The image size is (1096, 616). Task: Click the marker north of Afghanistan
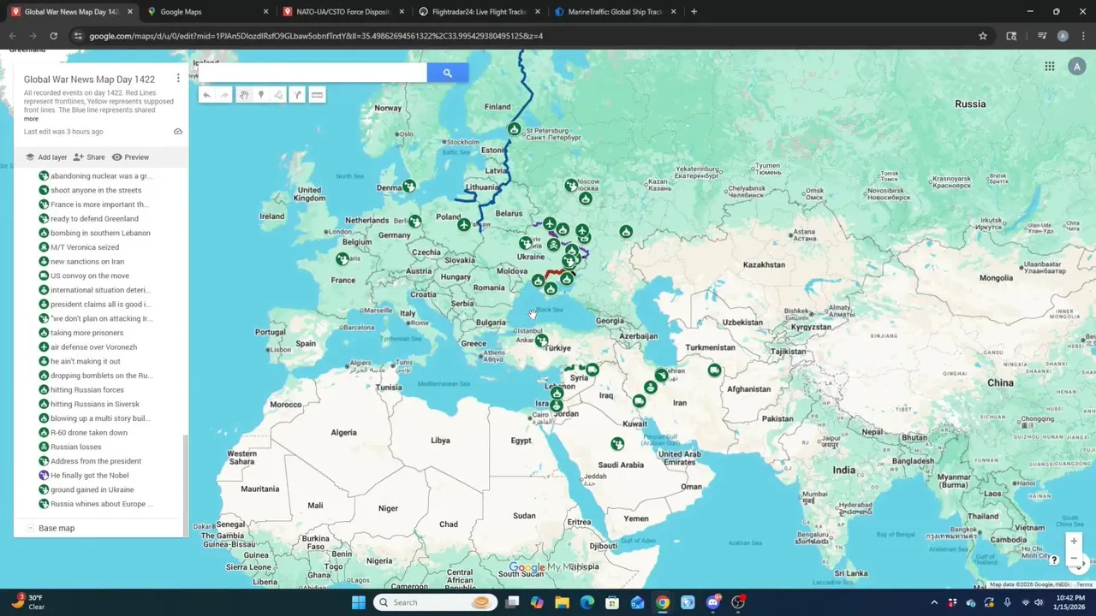[714, 370]
